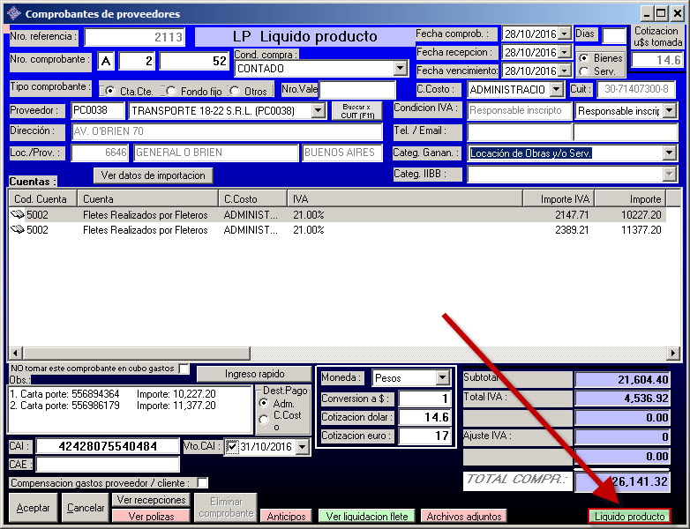Toggle the Vto.CAI date checkbox
This screenshot has width=690, height=529.
[231, 447]
